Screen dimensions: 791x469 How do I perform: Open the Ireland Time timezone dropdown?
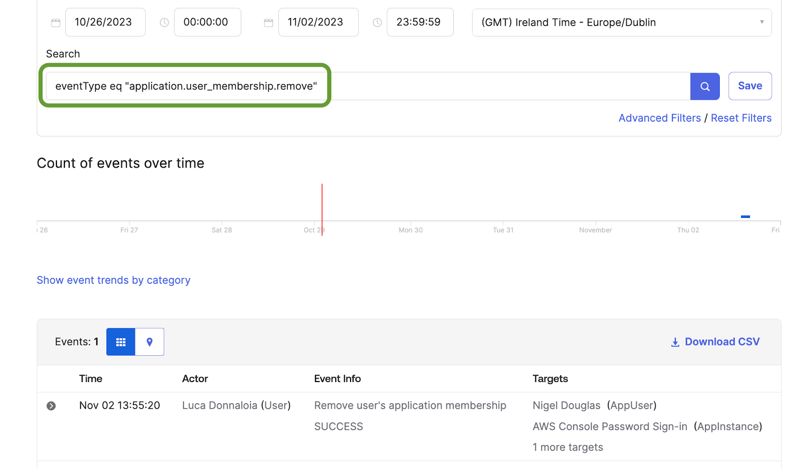pos(621,23)
